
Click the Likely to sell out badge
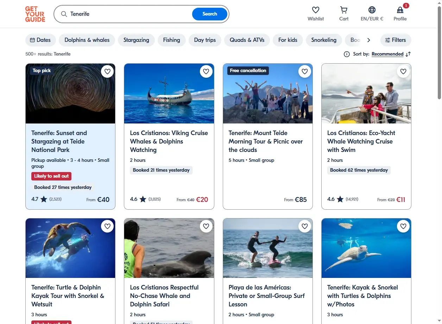(x=51, y=176)
